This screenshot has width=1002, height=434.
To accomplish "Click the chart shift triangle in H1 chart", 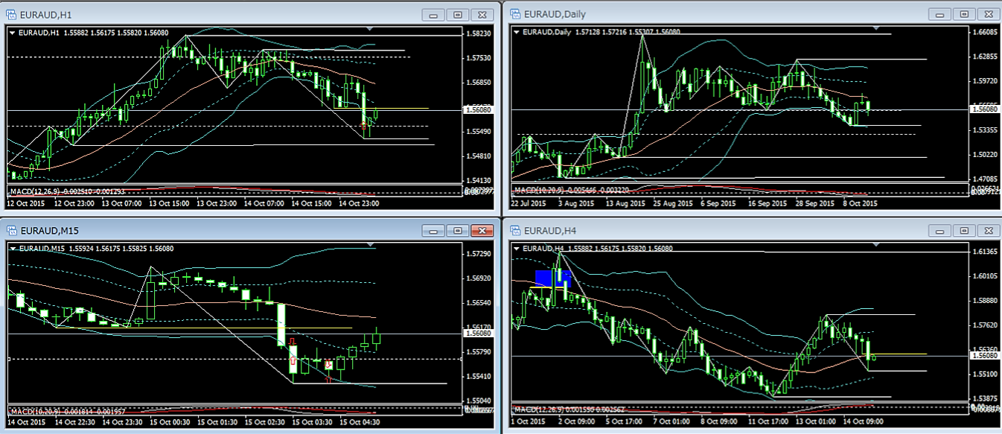I will (370, 29).
